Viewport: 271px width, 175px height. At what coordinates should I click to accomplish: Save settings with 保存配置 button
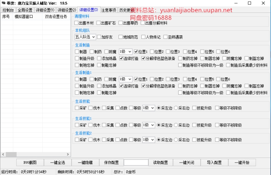pyautogui.click(x=111, y=162)
